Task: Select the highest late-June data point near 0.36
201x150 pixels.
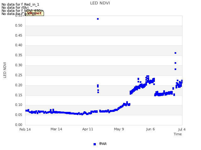Action: point(175,53)
